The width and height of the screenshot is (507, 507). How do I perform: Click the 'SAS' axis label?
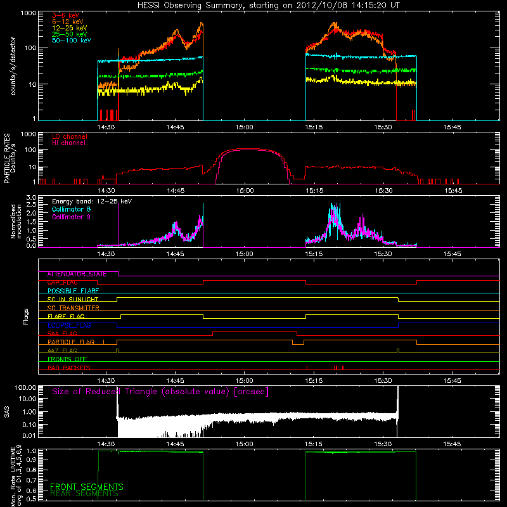7,412
